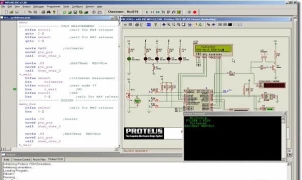The image size is (302, 180).
Task: Select the Find in Files tab
Action: [39, 159]
